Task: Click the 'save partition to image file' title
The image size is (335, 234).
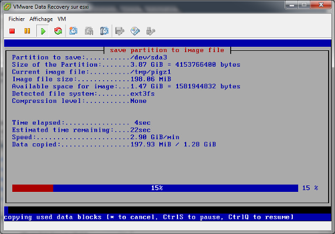Action: pyautogui.click(x=167, y=50)
